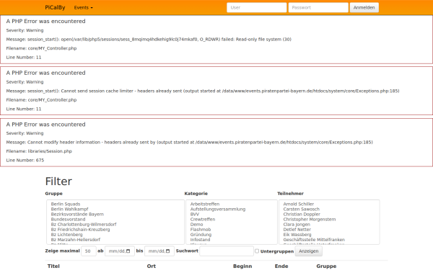Click the bis date field
Viewport: 433px width, 270px height.
[x=159, y=251]
